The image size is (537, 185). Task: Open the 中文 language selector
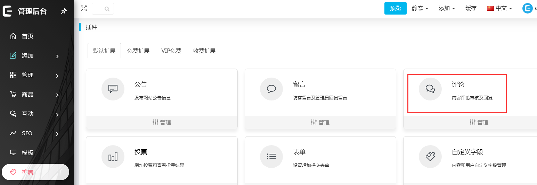coord(499,8)
